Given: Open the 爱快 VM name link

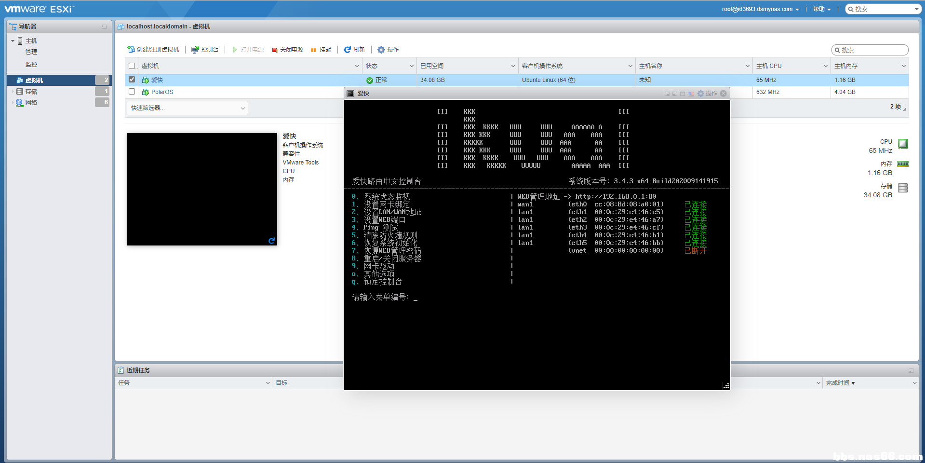Looking at the screenshot, I should (157, 80).
